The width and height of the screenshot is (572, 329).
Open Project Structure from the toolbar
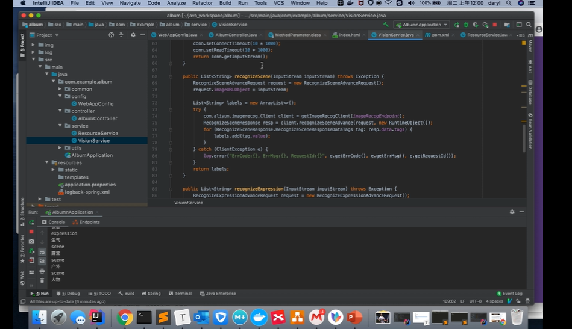click(507, 25)
